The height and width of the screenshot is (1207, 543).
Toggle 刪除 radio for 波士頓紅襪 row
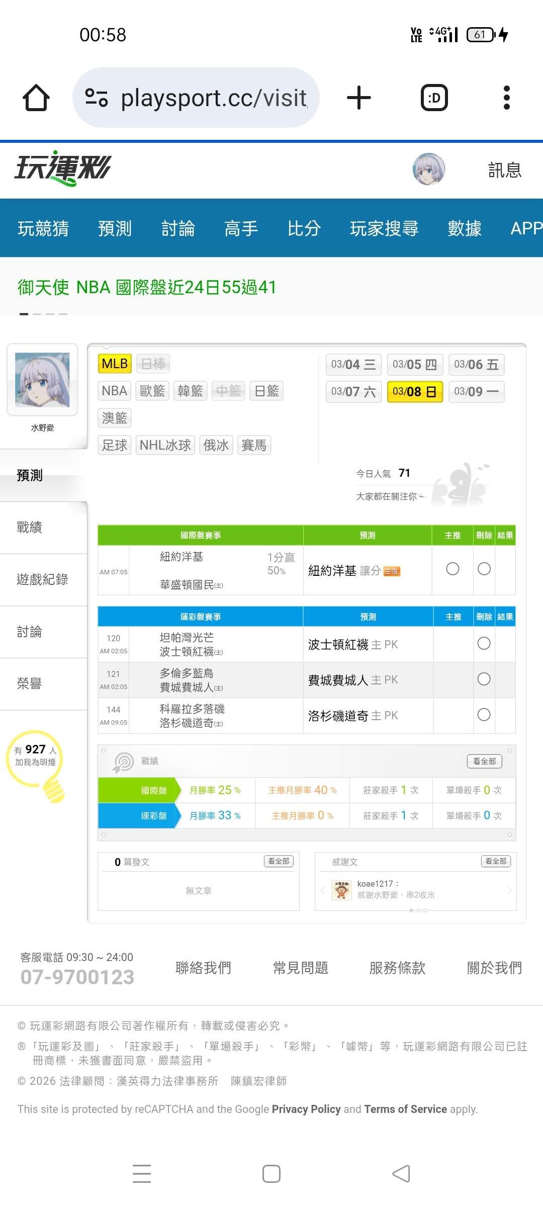(x=484, y=643)
